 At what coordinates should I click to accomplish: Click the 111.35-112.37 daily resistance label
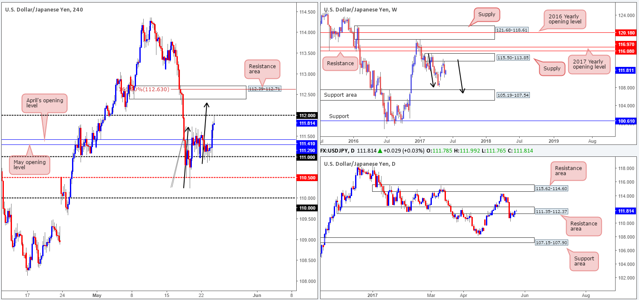point(551,211)
